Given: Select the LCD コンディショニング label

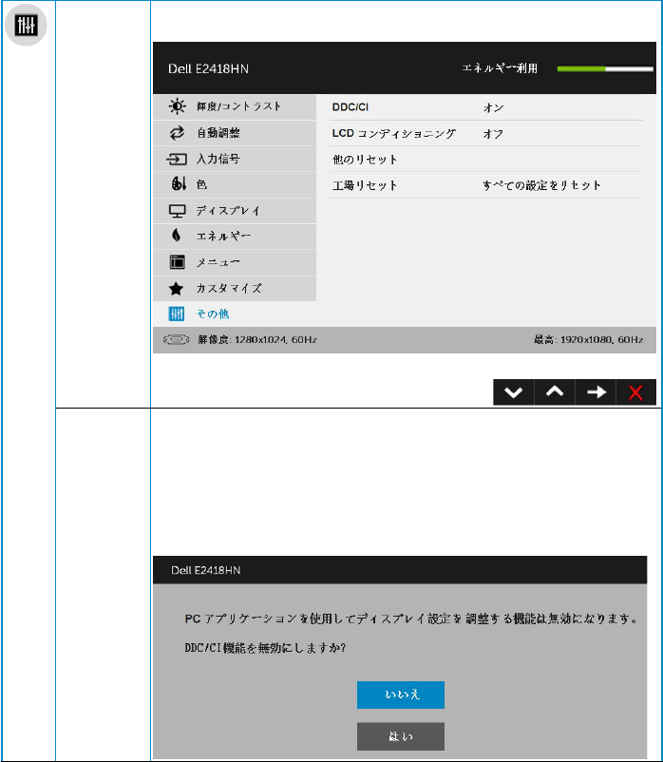Looking at the screenshot, I should 394,134.
